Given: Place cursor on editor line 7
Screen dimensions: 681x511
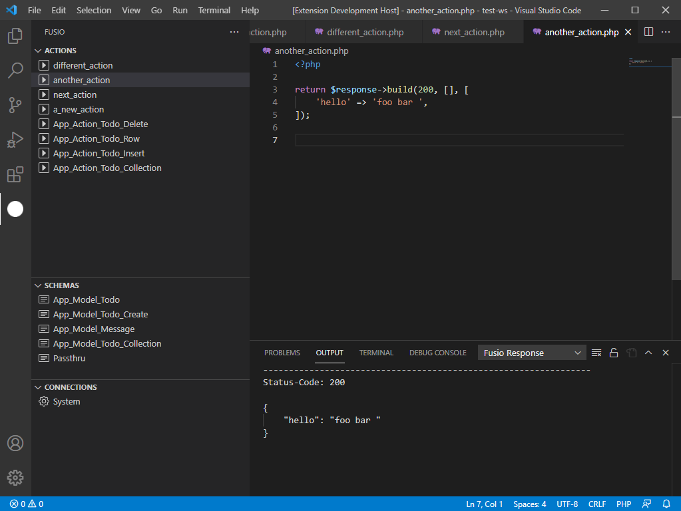Looking at the screenshot, I should point(459,140).
